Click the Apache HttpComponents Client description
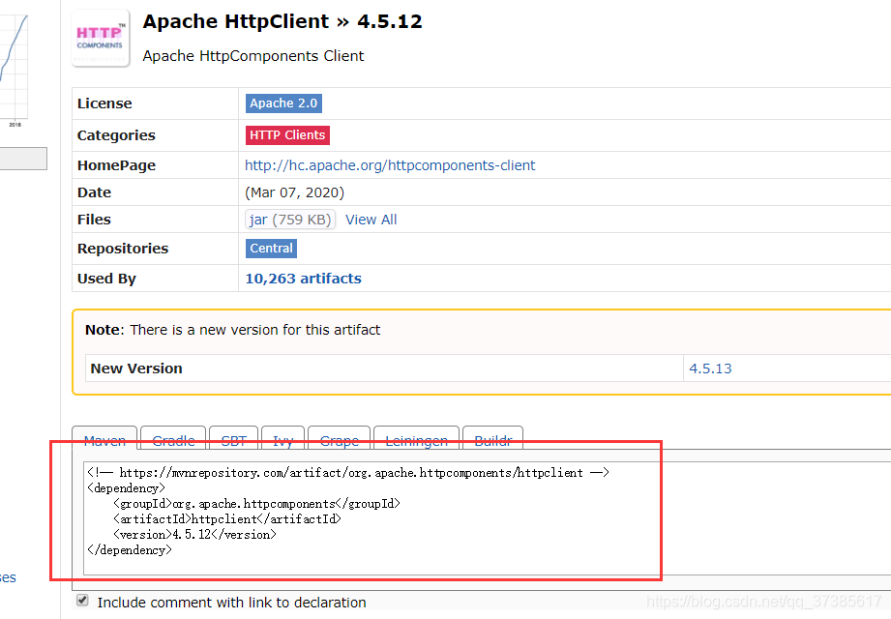Image resolution: width=891 pixels, height=619 pixels. coord(253,56)
